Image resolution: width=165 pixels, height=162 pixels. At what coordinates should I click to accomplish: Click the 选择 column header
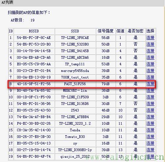point(150,31)
